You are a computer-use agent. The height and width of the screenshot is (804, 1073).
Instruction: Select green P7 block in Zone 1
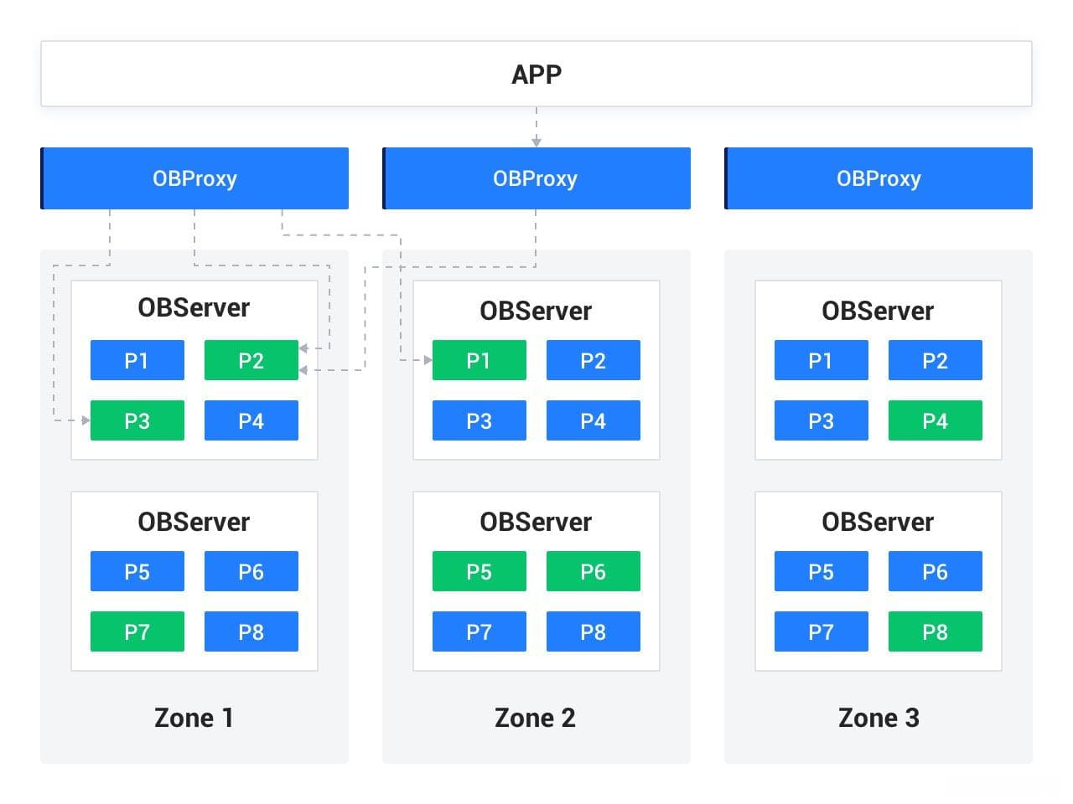click(137, 631)
